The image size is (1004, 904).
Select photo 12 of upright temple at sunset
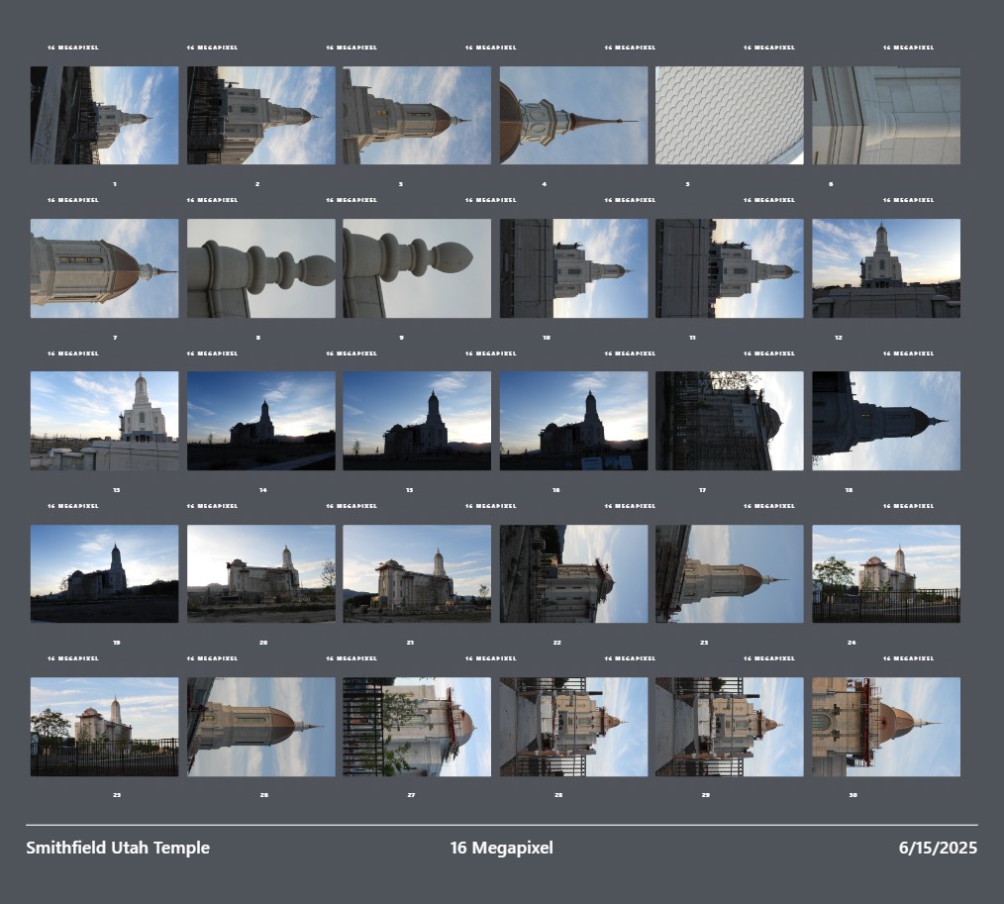(x=886, y=268)
